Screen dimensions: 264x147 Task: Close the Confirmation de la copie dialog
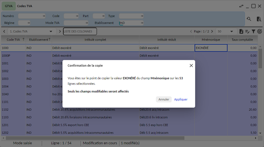(x=191, y=65)
